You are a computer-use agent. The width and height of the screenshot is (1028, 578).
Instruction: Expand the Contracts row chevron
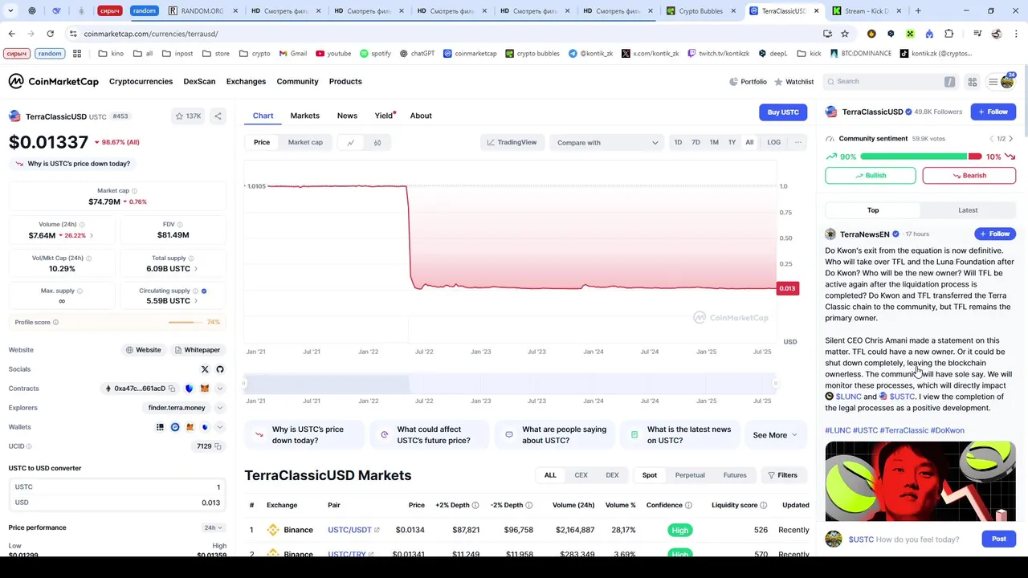pyautogui.click(x=220, y=389)
